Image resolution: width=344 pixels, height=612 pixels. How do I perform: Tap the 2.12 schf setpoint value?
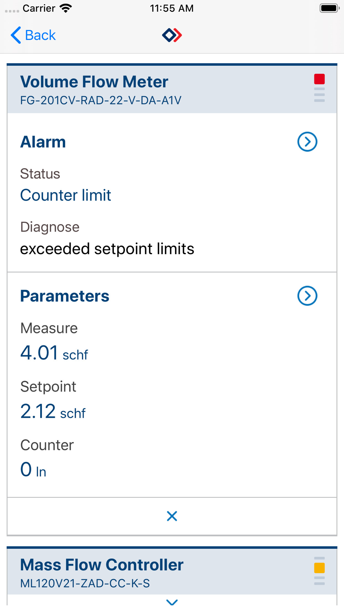tap(53, 412)
